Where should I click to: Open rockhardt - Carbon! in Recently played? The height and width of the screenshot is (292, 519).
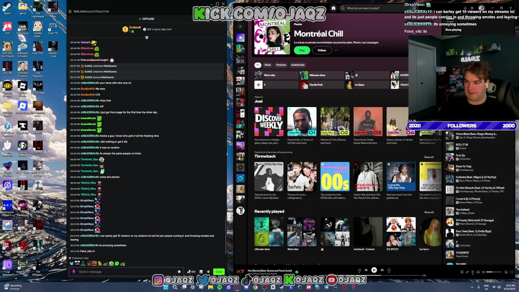368,234
